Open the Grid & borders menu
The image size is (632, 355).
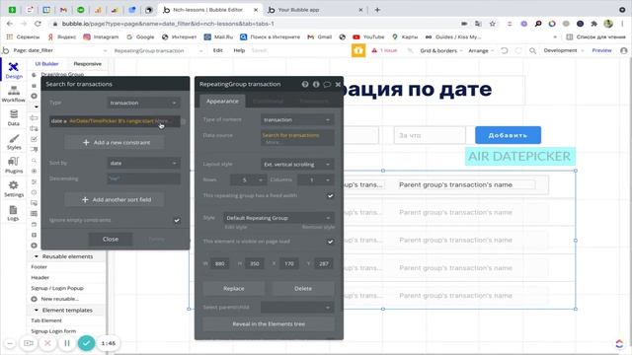coord(441,50)
